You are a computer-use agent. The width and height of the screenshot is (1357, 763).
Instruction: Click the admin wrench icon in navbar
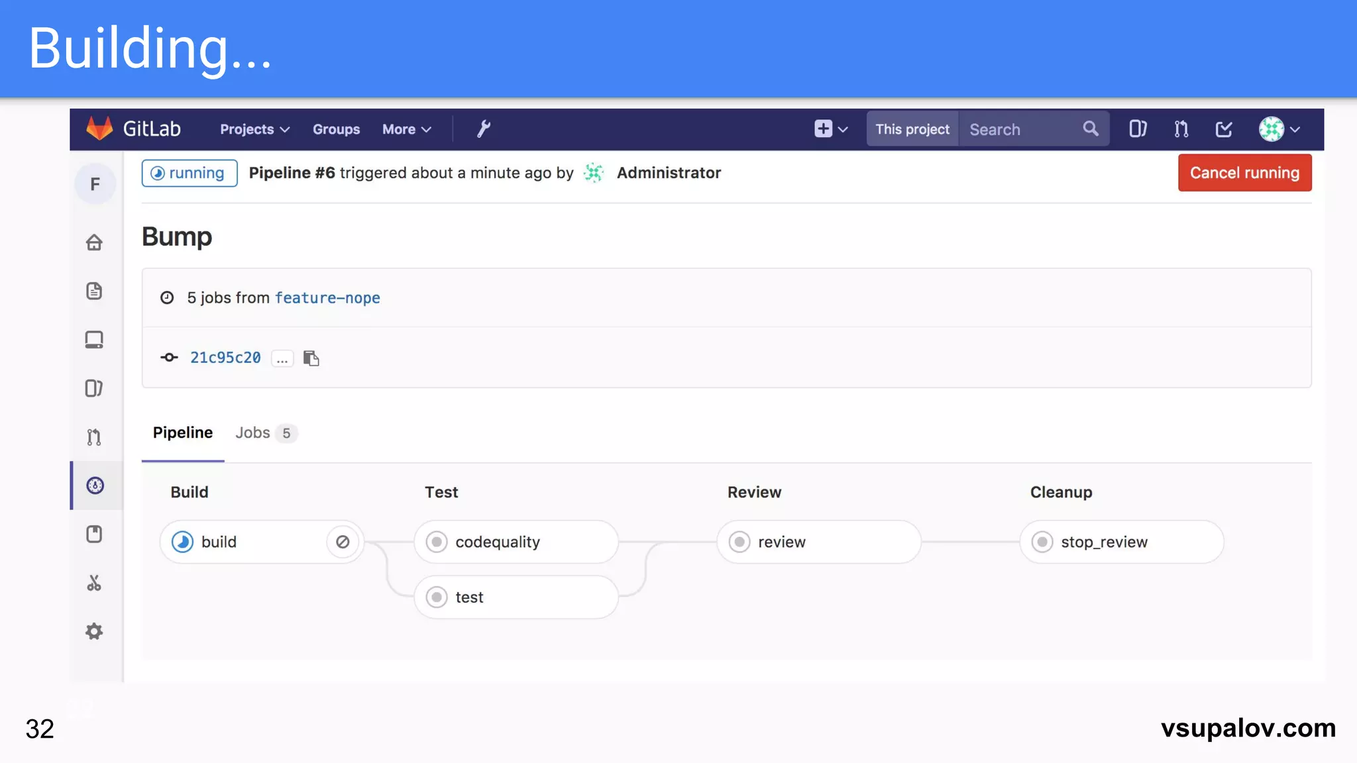(484, 128)
